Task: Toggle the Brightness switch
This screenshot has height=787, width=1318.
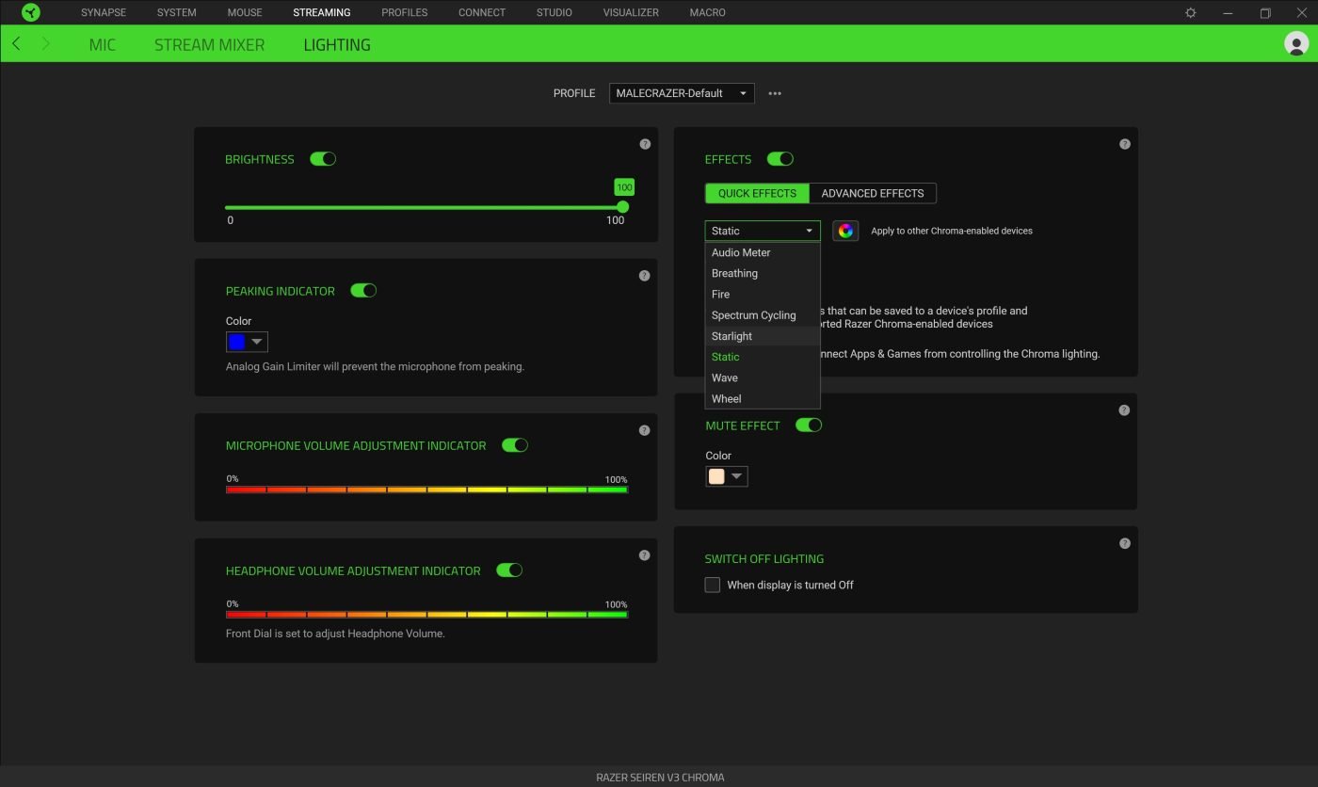Action: (x=323, y=159)
